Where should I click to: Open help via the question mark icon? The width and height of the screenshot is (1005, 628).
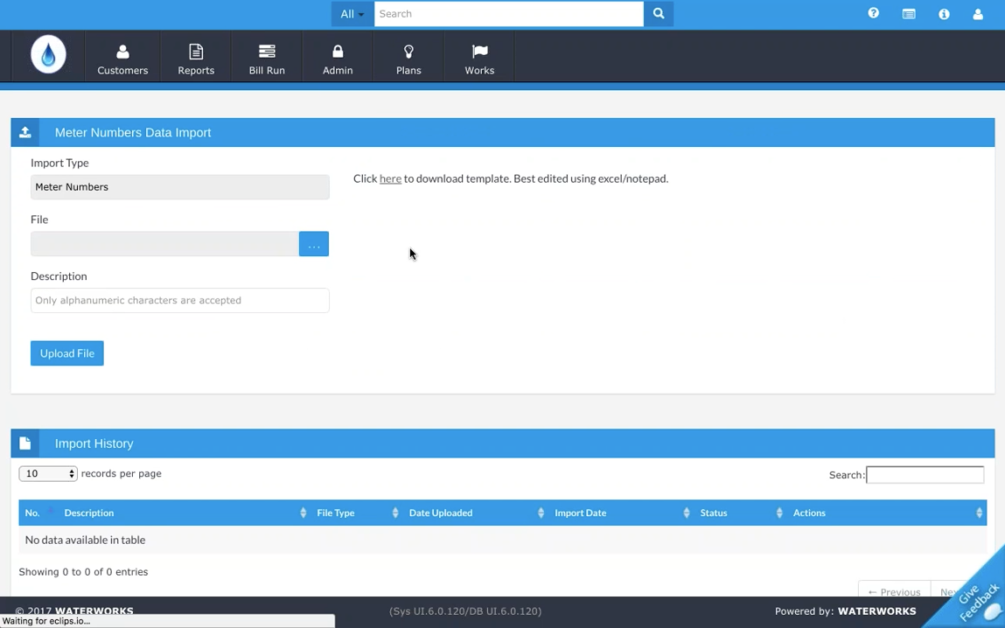click(874, 13)
